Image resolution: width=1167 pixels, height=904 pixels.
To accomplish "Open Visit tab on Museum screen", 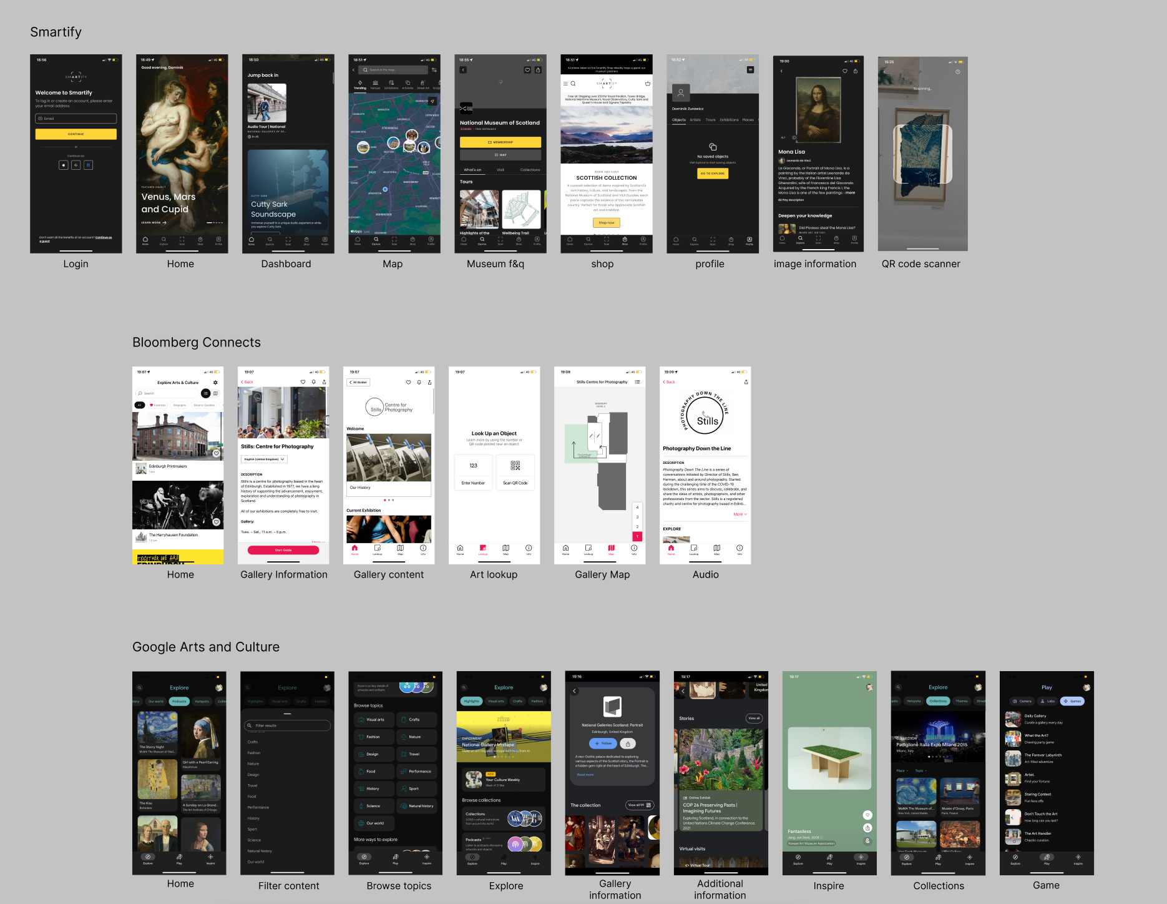I will 500,170.
